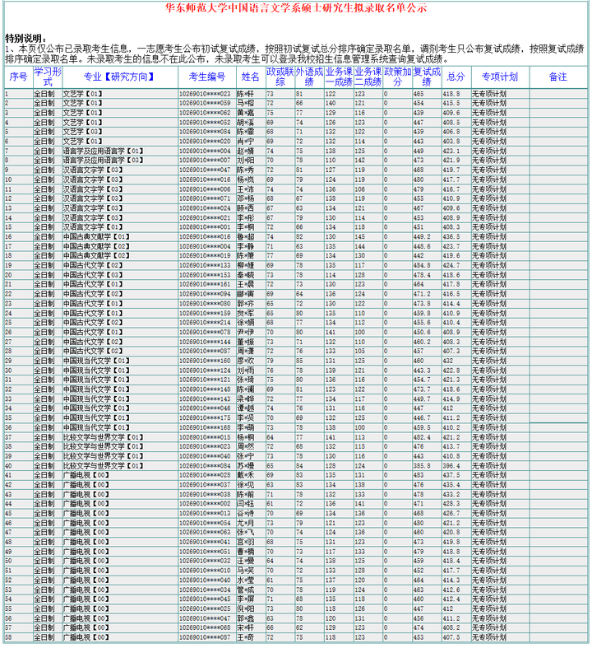This screenshot has width=592, height=648.
Task: Select name 尹*伊 in row 26
Action: pyautogui.click(x=246, y=333)
